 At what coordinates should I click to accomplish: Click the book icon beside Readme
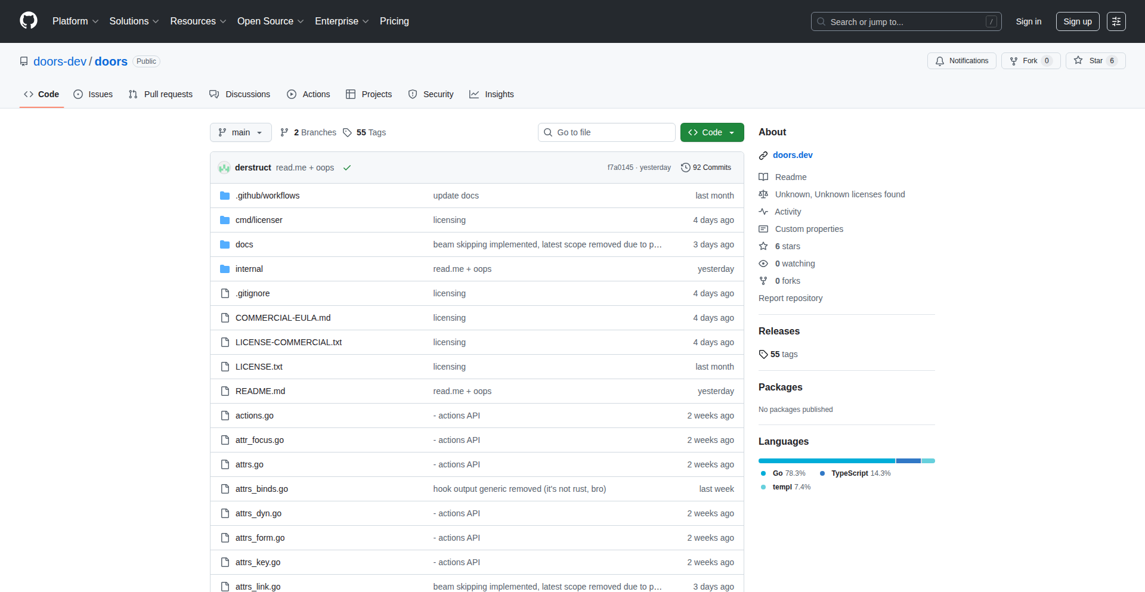click(763, 177)
